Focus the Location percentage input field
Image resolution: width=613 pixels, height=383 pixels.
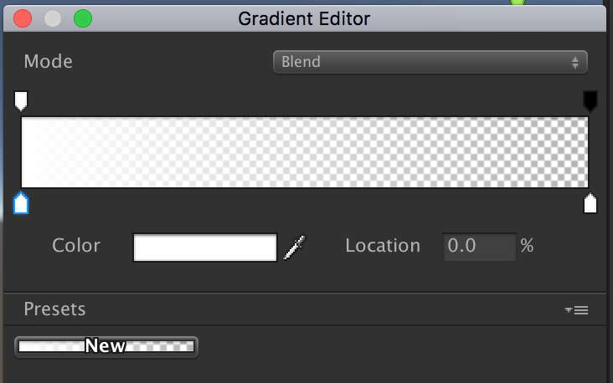click(x=479, y=246)
